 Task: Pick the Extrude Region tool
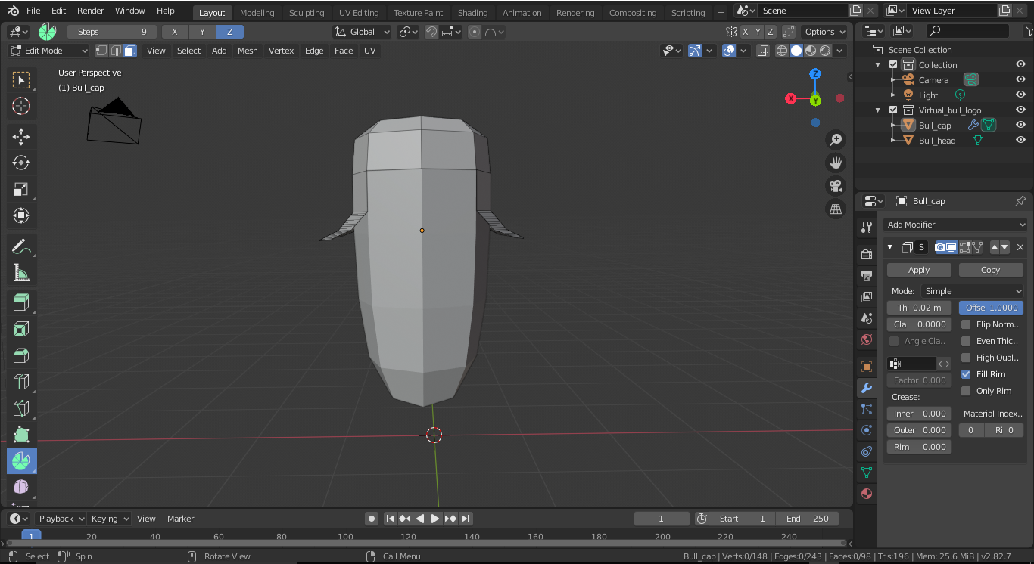click(x=21, y=303)
